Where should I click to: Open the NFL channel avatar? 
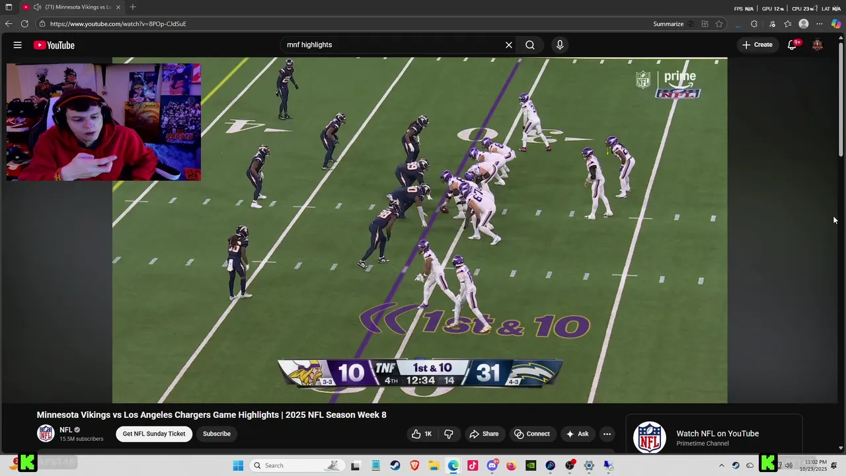(x=46, y=434)
